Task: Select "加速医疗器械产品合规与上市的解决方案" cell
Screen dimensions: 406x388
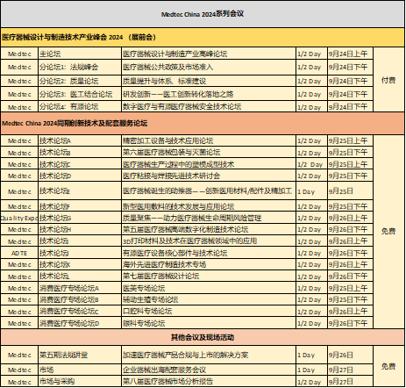Action: tap(209, 355)
